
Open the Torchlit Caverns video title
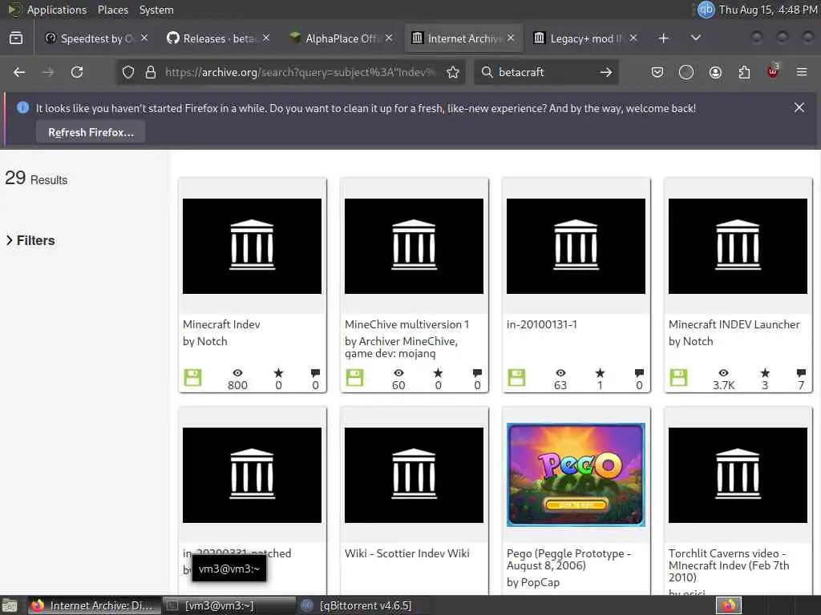click(x=729, y=565)
